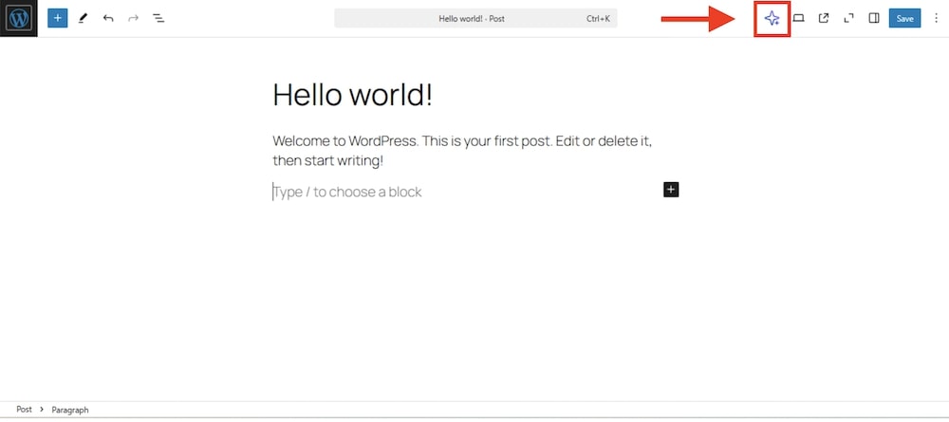Click the black inline add block button

671,190
